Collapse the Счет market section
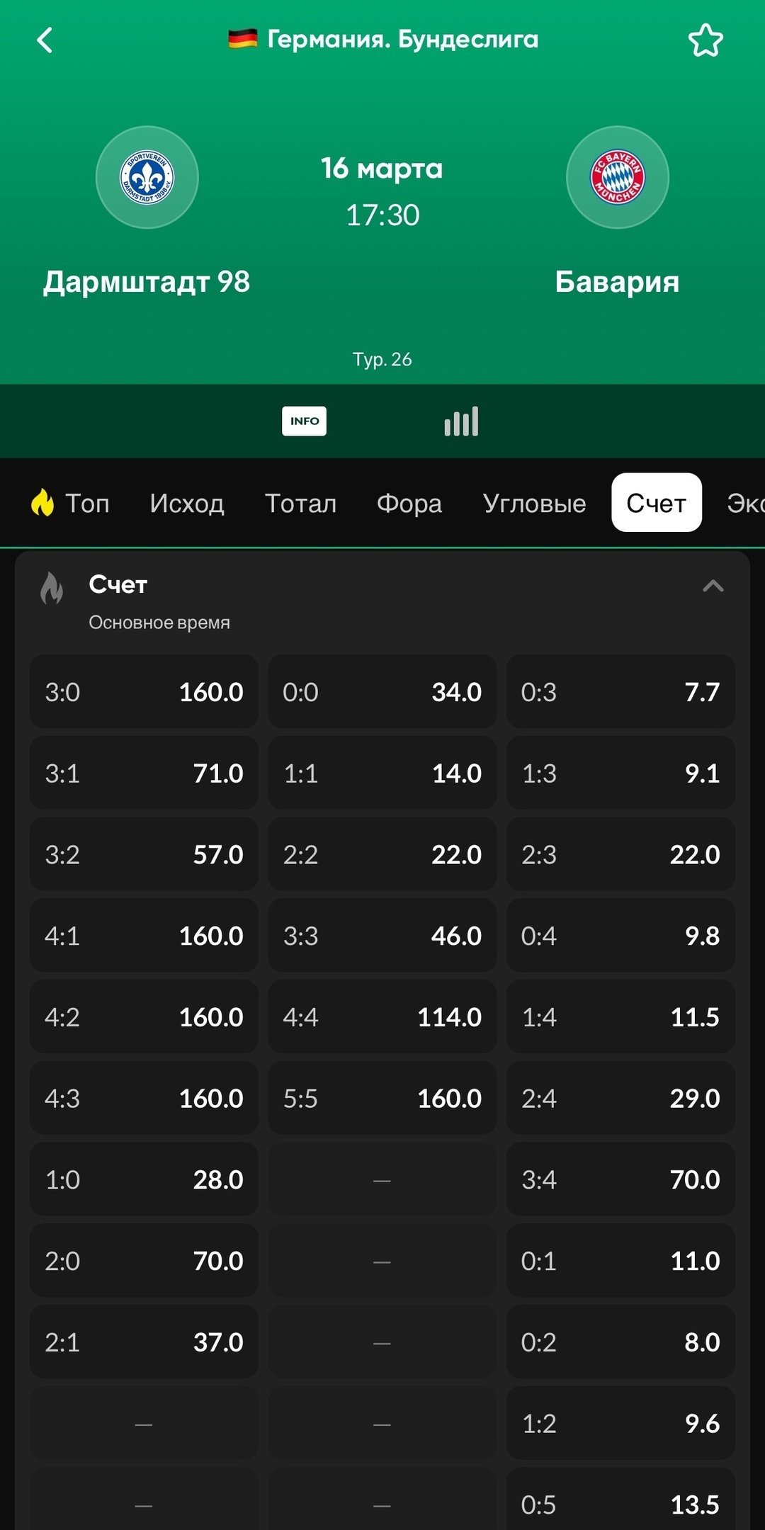Image resolution: width=765 pixels, height=1530 pixels. coord(713,586)
